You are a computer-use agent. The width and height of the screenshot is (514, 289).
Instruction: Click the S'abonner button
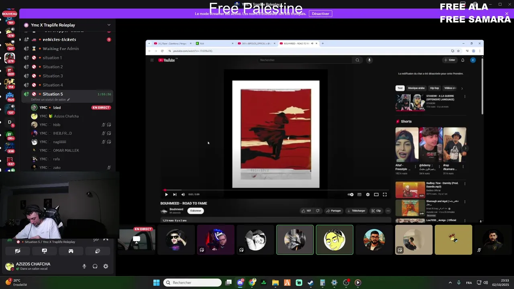click(196, 211)
